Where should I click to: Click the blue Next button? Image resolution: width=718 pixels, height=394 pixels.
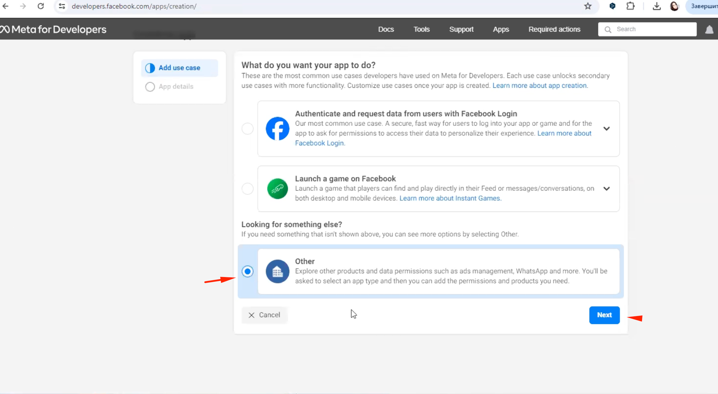pyautogui.click(x=604, y=315)
